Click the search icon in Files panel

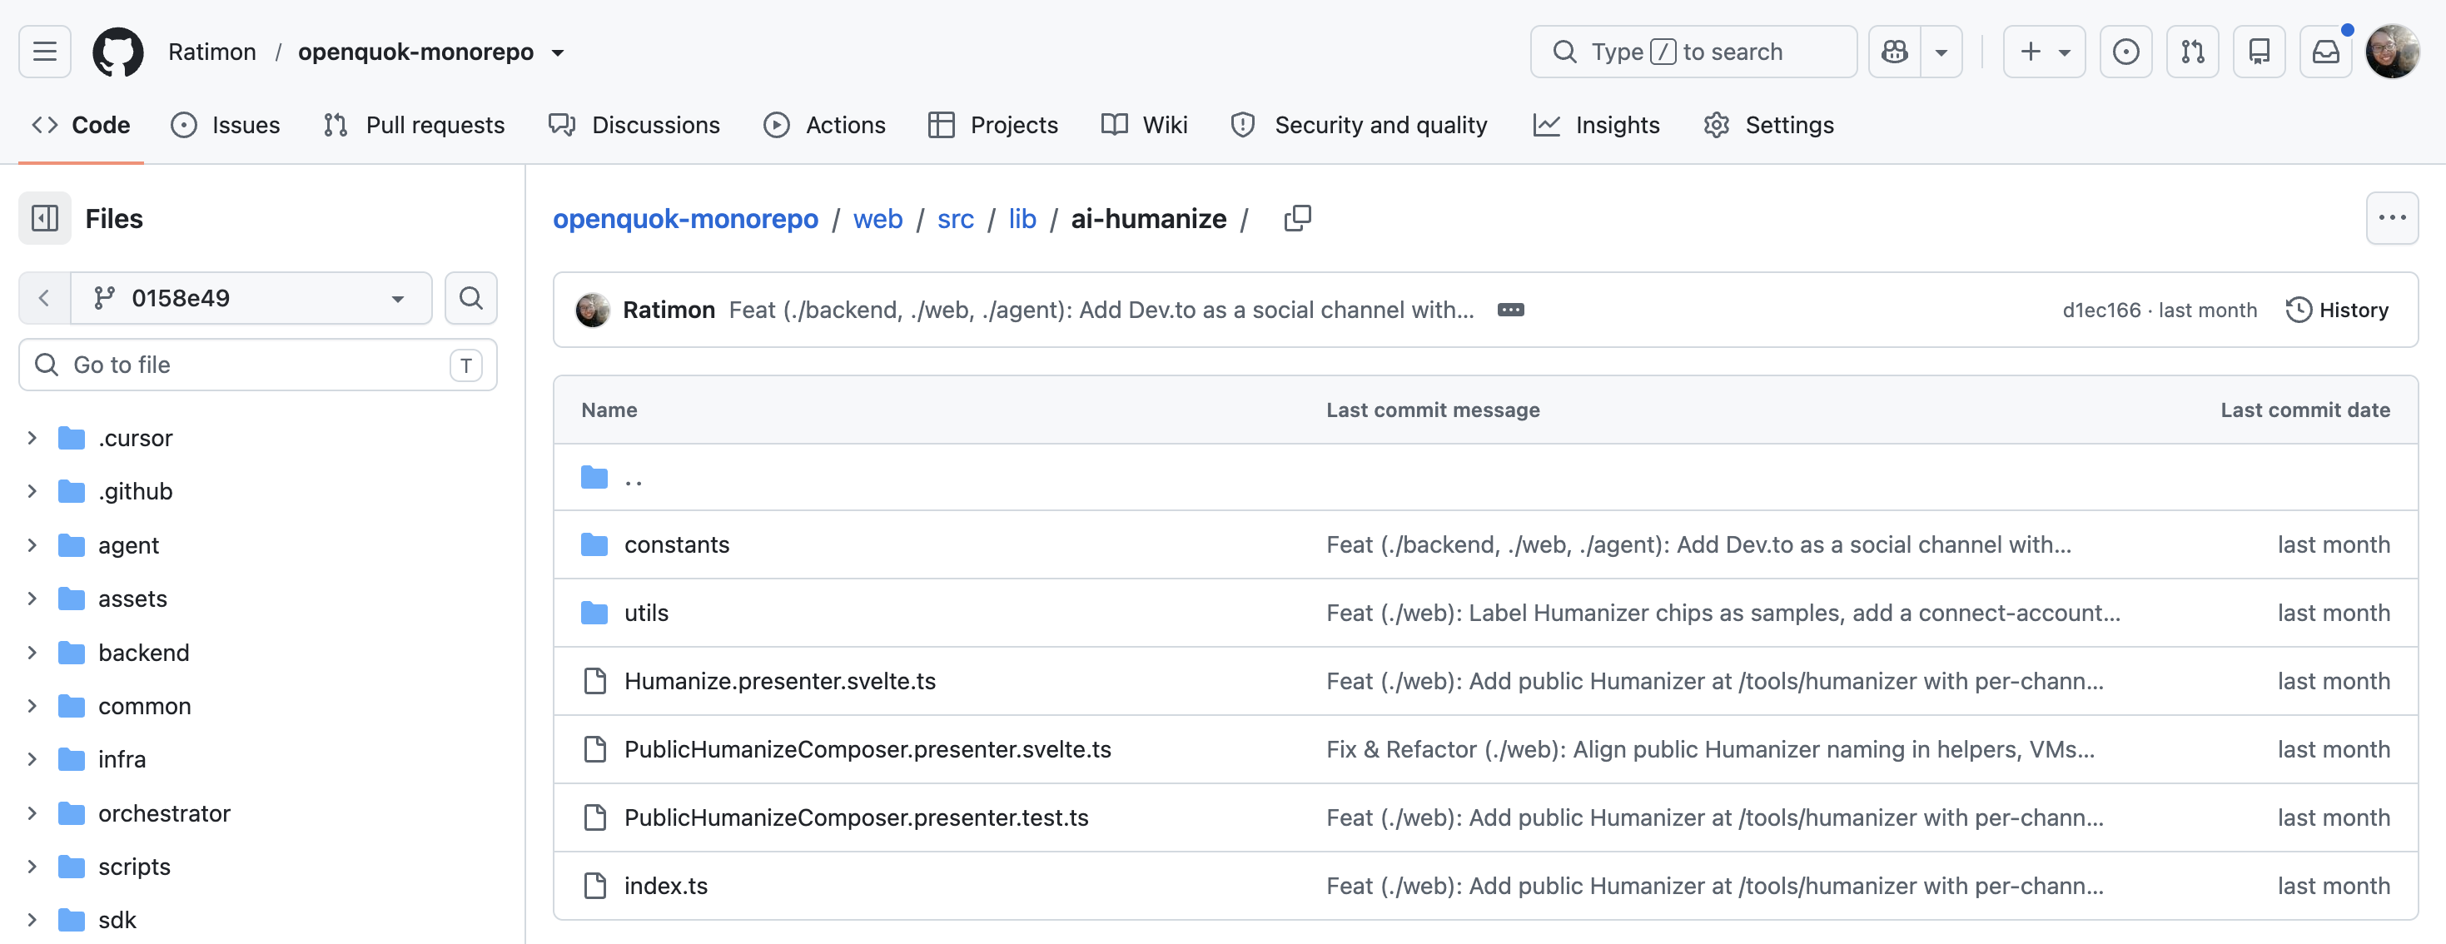(471, 298)
